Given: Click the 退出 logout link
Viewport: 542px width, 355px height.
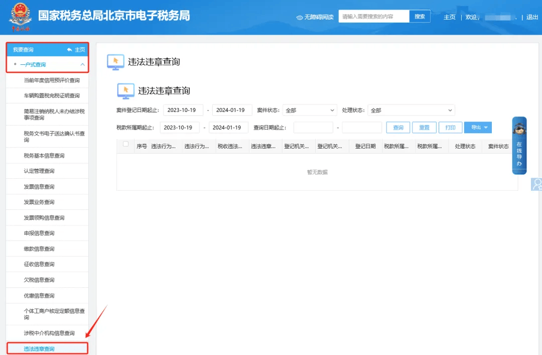Looking at the screenshot, I should 532,17.
